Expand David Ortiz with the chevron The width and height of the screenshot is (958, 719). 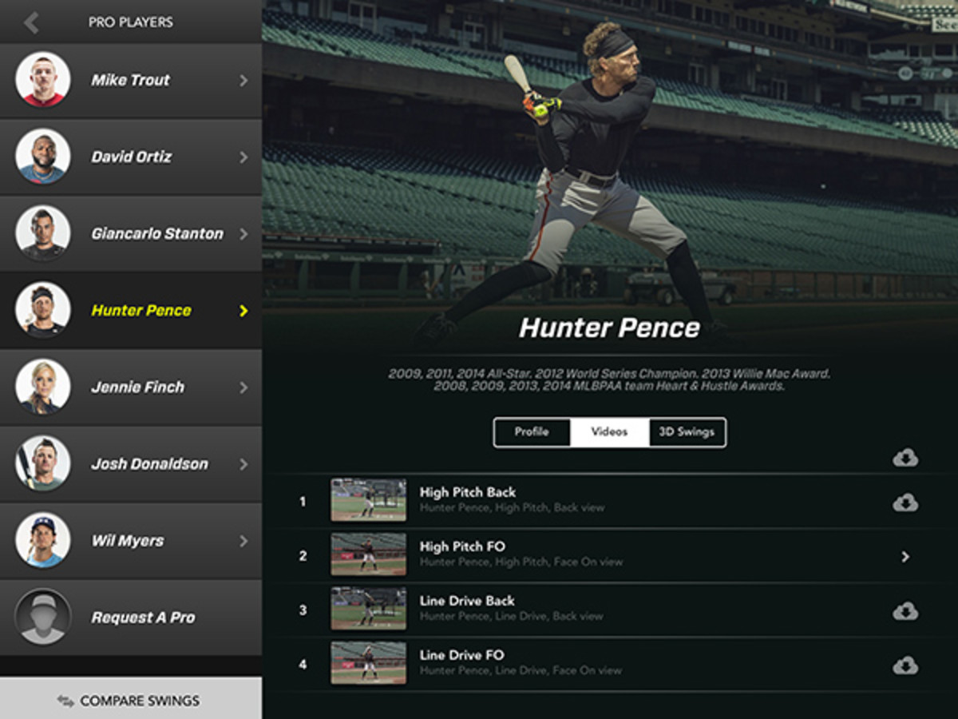[243, 157]
